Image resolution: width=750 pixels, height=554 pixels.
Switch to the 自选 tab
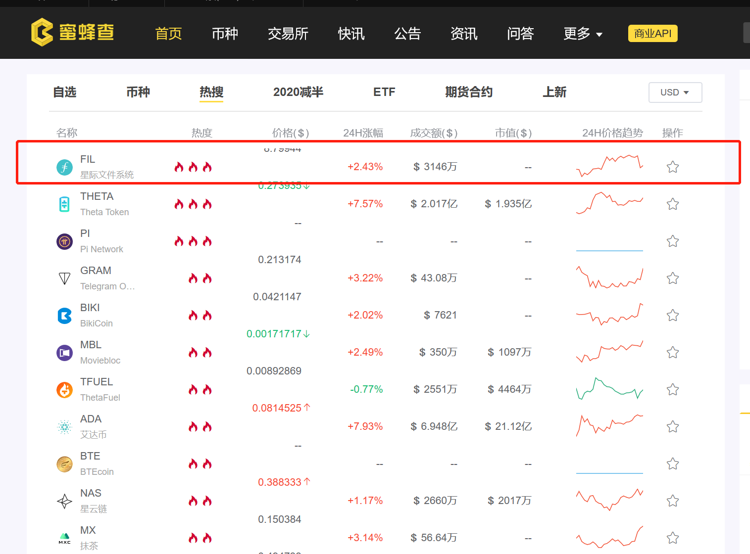(65, 92)
